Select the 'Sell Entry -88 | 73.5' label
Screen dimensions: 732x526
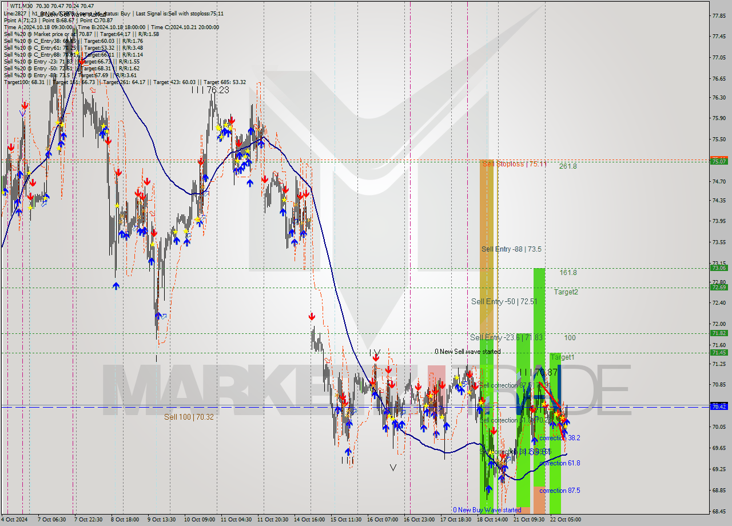click(x=511, y=249)
